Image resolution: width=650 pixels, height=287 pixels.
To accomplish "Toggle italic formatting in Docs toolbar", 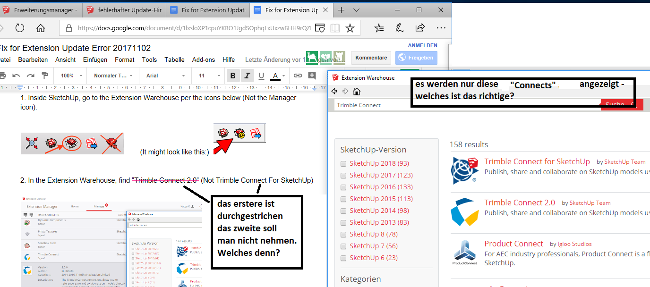I will pos(247,76).
